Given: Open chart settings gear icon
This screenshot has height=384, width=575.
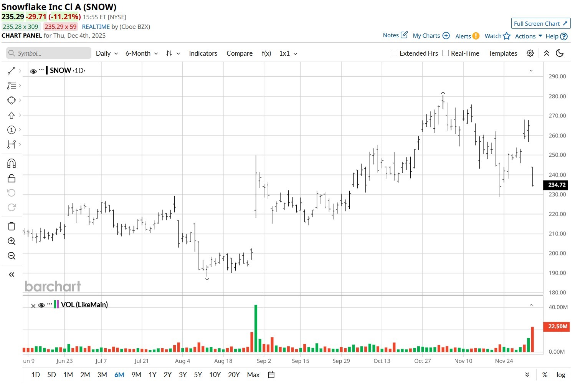Looking at the screenshot, I should pyautogui.click(x=530, y=53).
